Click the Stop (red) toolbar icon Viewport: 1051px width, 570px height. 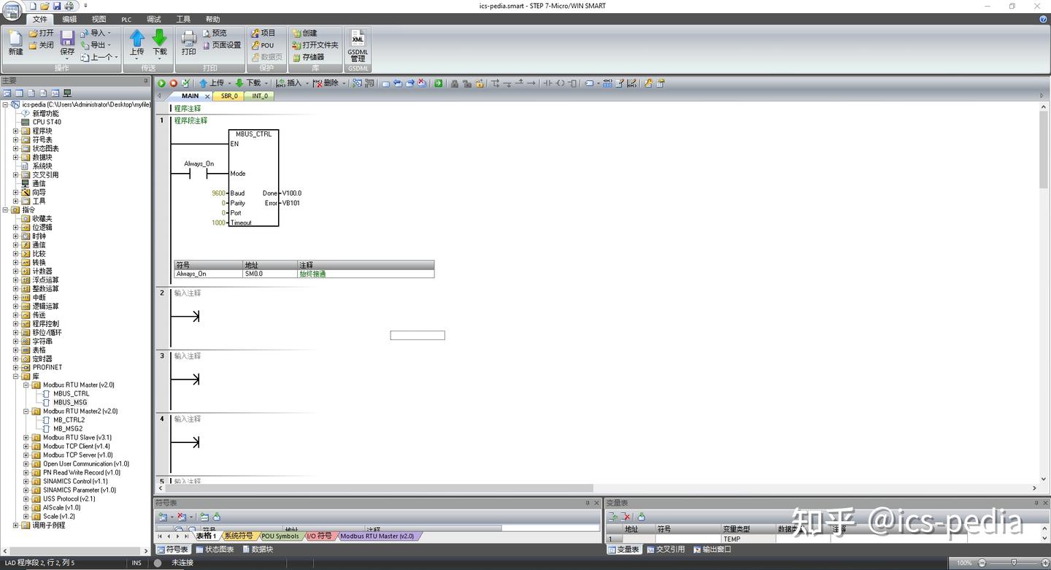(x=173, y=83)
